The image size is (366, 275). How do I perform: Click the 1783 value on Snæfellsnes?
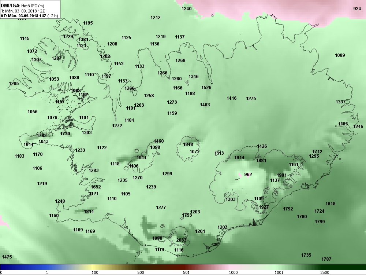(42, 135)
